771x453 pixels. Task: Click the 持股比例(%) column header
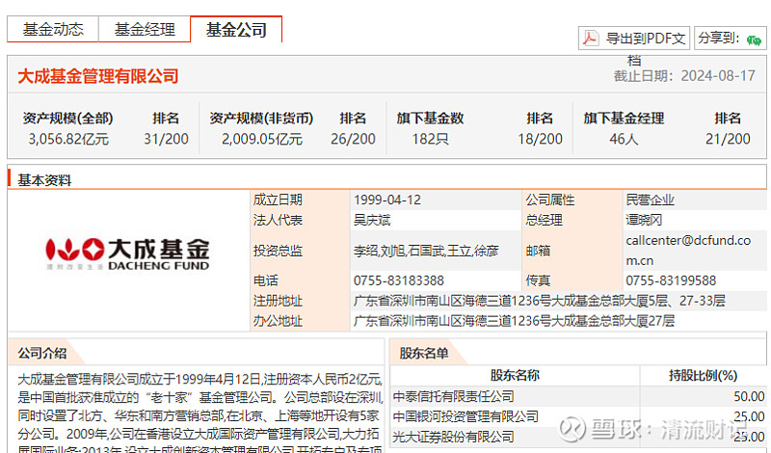tap(704, 376)
